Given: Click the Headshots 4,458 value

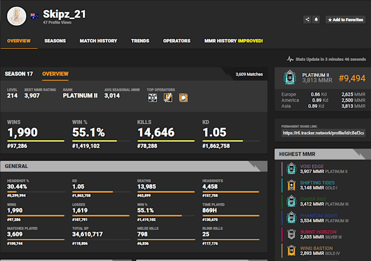Looking at the screenshot, I should tap(210, 186).
